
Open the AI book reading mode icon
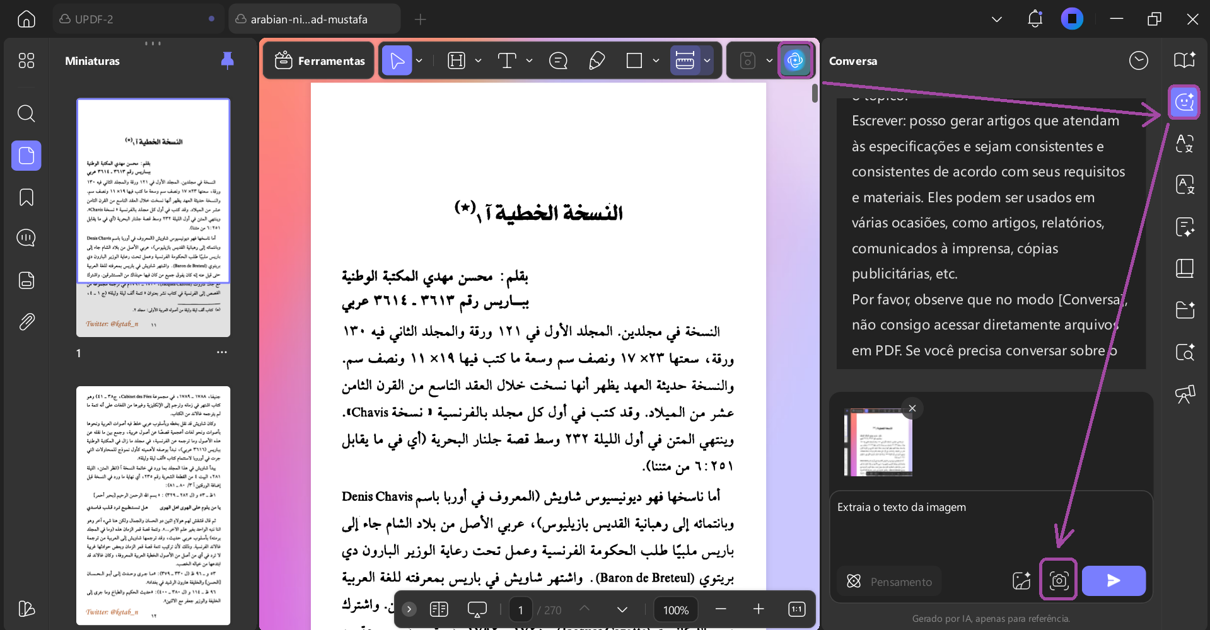coord(1185,60)
